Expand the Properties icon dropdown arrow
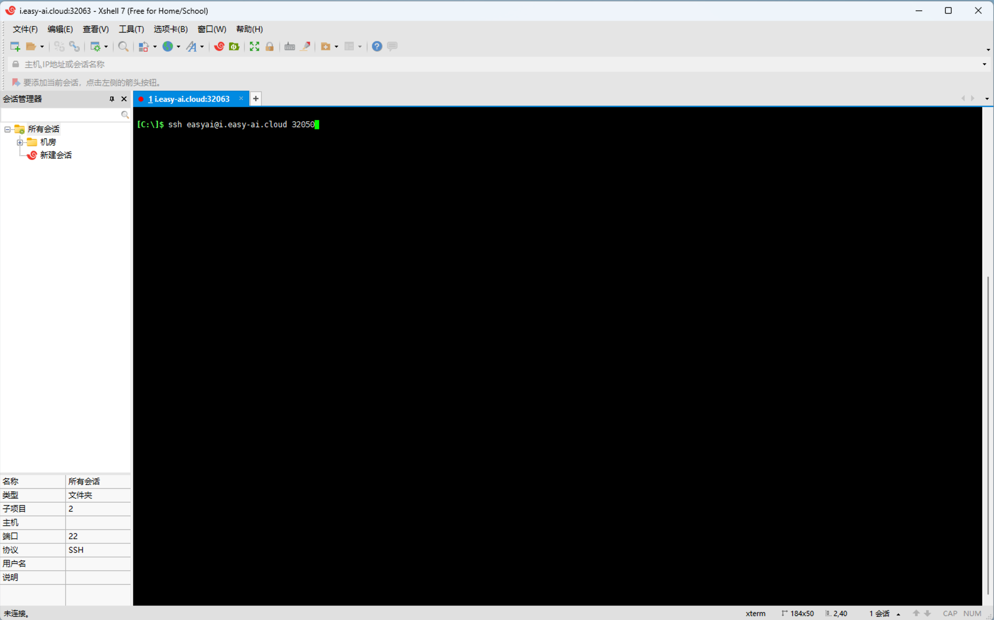The width and height of the screenshot is (994, 620). [x=106, y=47]
